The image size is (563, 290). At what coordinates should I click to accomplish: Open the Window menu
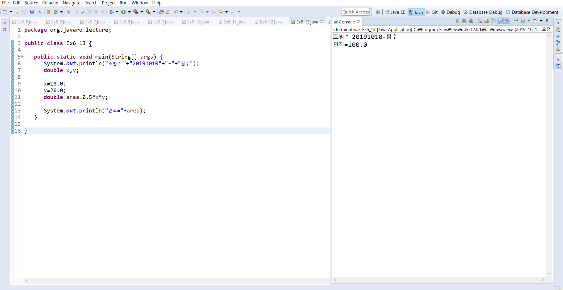tap(140, 3)
